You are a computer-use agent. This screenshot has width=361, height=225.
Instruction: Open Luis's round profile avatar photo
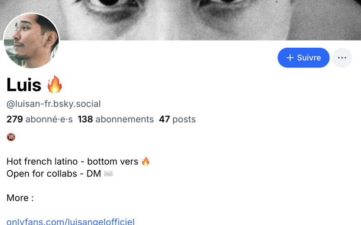click(31, 41)
